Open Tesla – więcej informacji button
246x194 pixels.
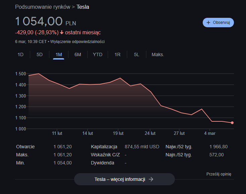point(124,179)
